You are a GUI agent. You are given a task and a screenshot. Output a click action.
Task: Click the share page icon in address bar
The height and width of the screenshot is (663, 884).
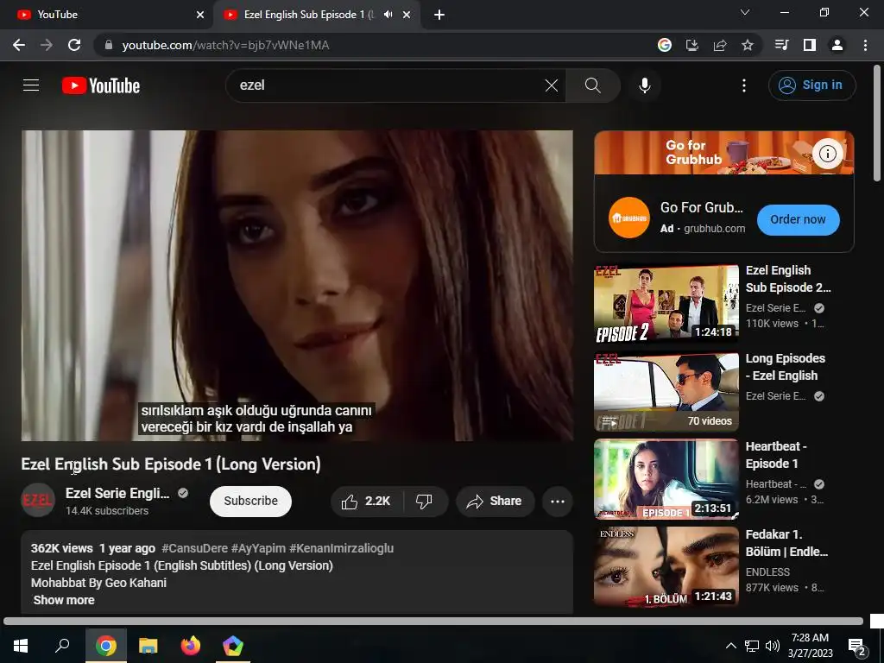[720, 45]
